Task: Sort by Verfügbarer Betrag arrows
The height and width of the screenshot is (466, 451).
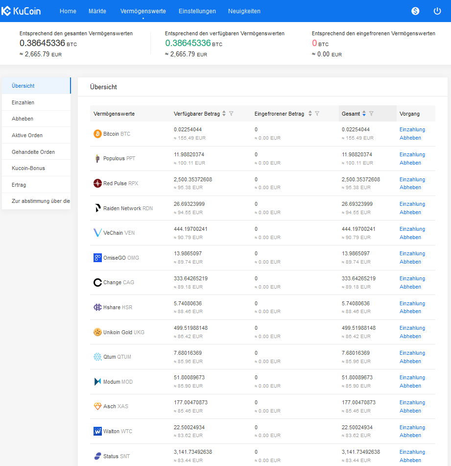Action: (224, 114)
